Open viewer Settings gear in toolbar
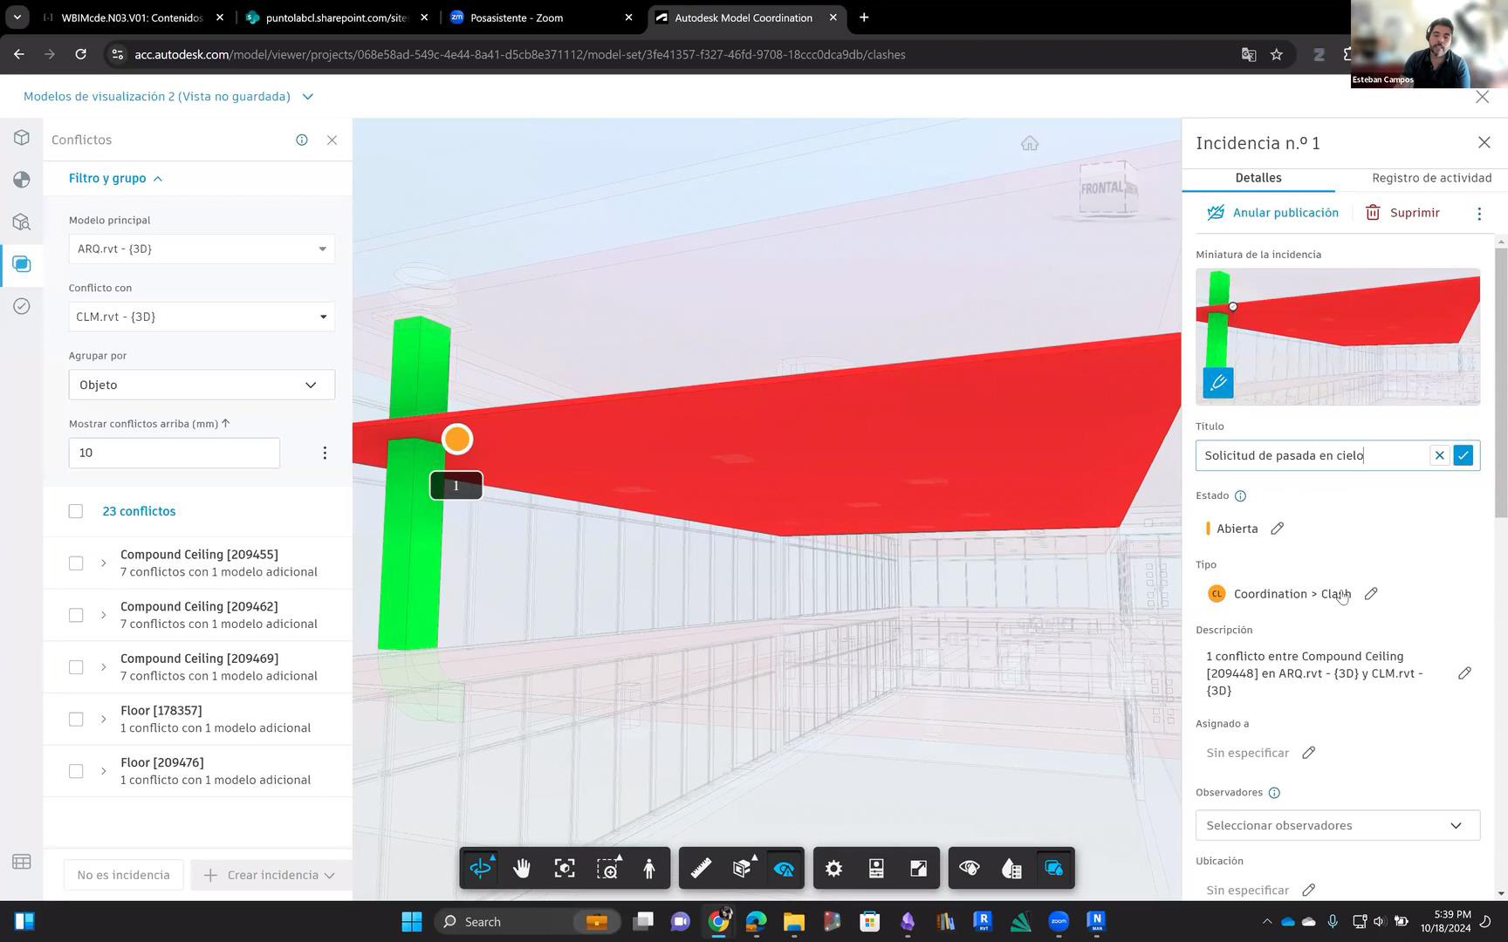1508x942 pixels. 833,869
